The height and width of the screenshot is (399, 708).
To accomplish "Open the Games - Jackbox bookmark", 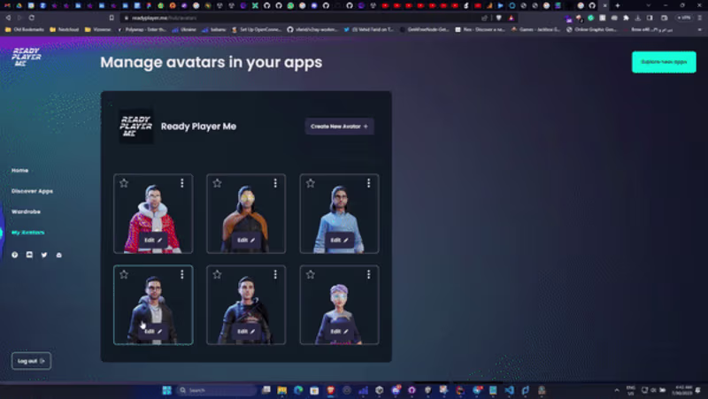I will 535,29.
